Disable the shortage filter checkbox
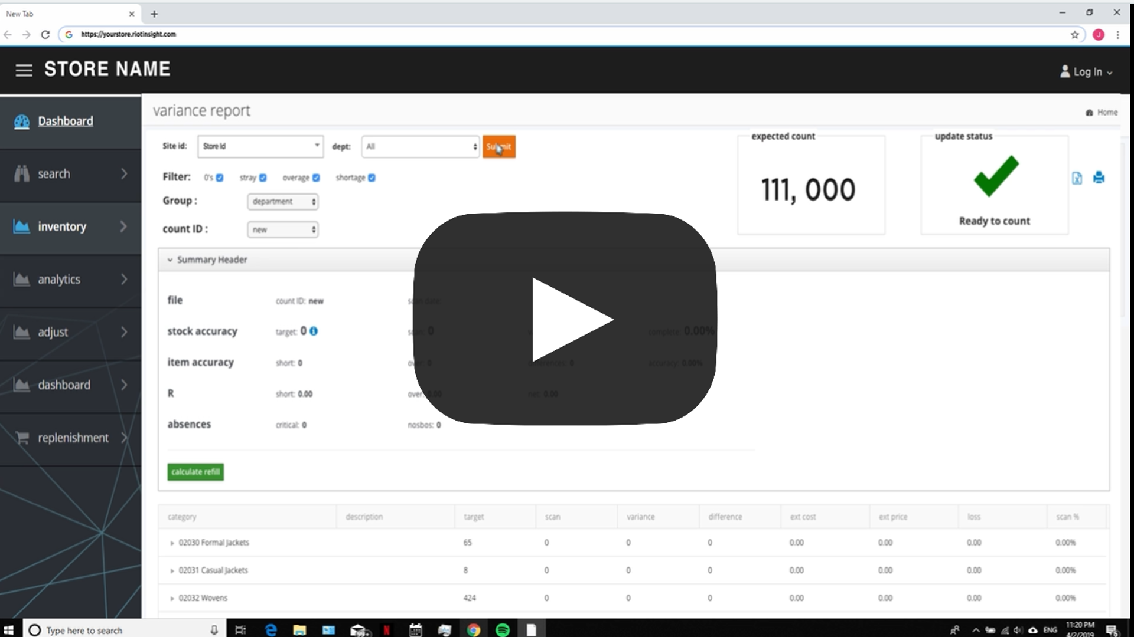The height and width of the screenshot is (637, 1134). coord(372,178)
